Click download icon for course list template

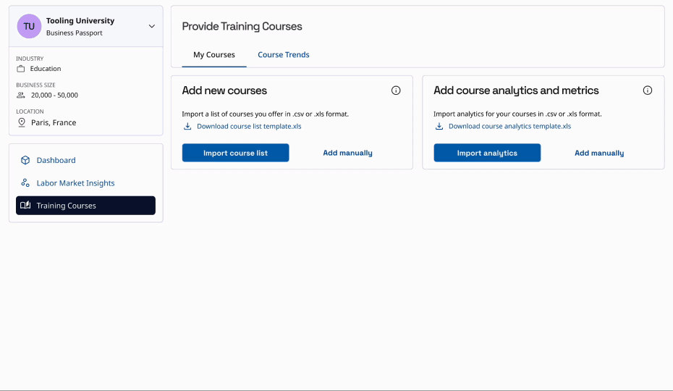point(187,126)
